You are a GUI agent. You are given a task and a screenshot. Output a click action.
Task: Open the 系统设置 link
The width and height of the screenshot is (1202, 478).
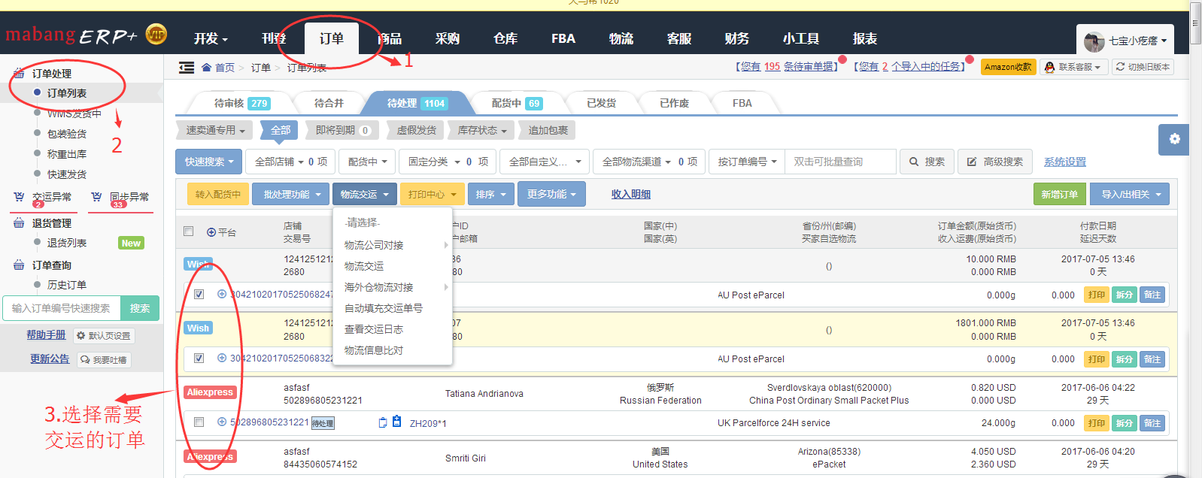click(1064, 162)
